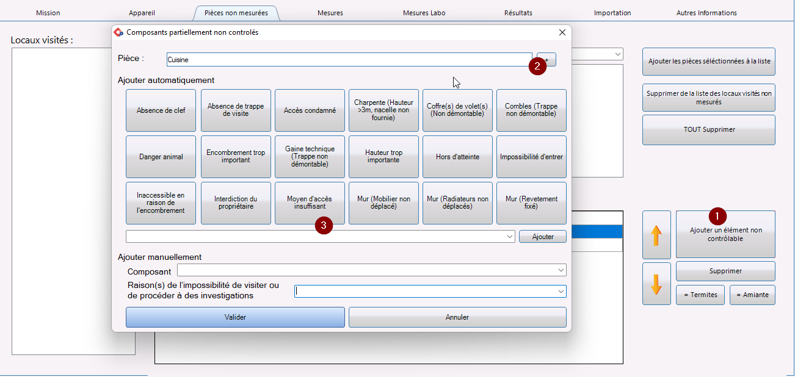Click the = Termites button

pos(700,295)
